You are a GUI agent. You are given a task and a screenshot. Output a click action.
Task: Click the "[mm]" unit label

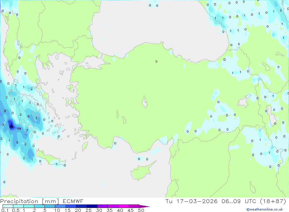tap(51, 201)
